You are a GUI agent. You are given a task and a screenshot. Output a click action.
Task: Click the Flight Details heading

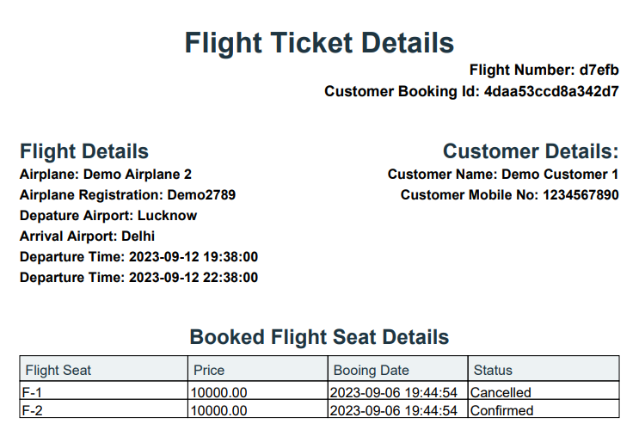84,151
